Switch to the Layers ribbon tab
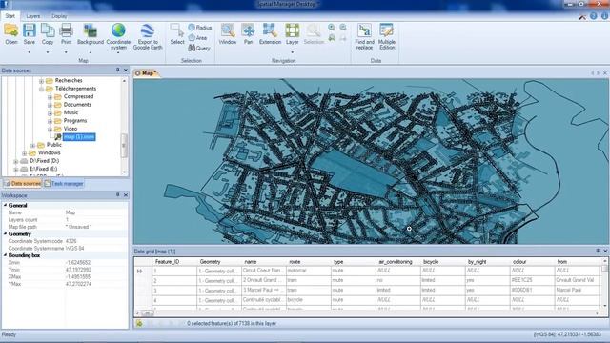This screenshot has width=610, height=343. point(33,16)
